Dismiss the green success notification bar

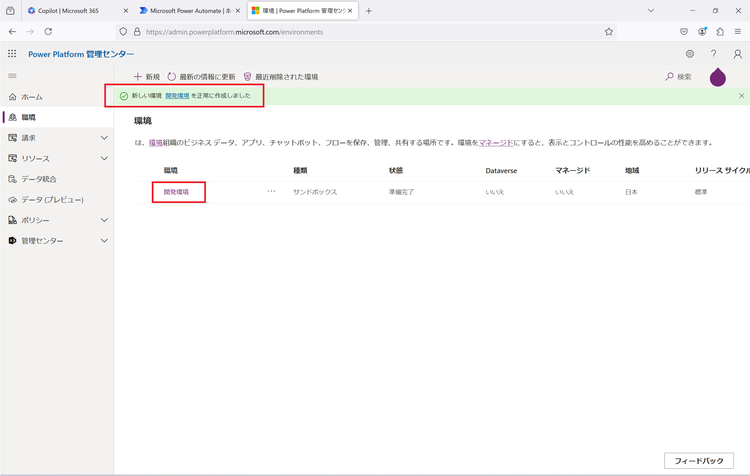[x=741, y=96]
